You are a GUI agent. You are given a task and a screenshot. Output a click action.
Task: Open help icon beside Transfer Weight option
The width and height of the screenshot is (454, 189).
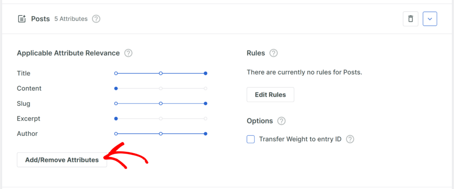tap(350, 139)
